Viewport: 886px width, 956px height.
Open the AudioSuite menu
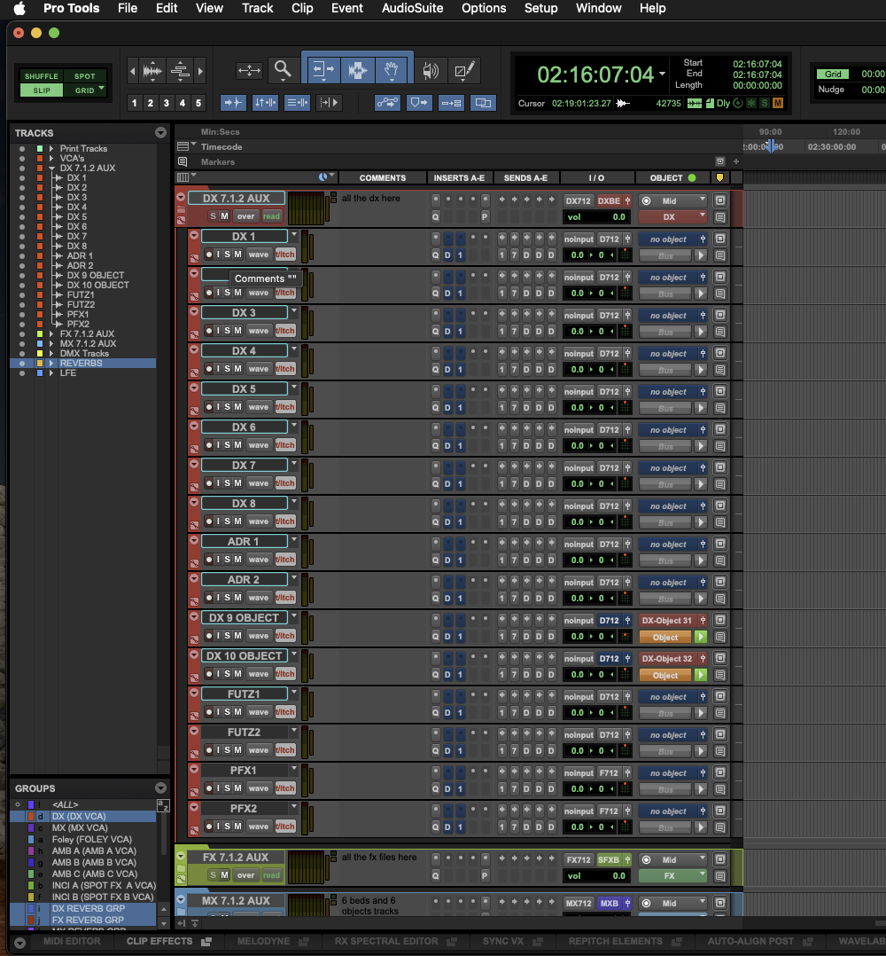click(x=412, y=8)
